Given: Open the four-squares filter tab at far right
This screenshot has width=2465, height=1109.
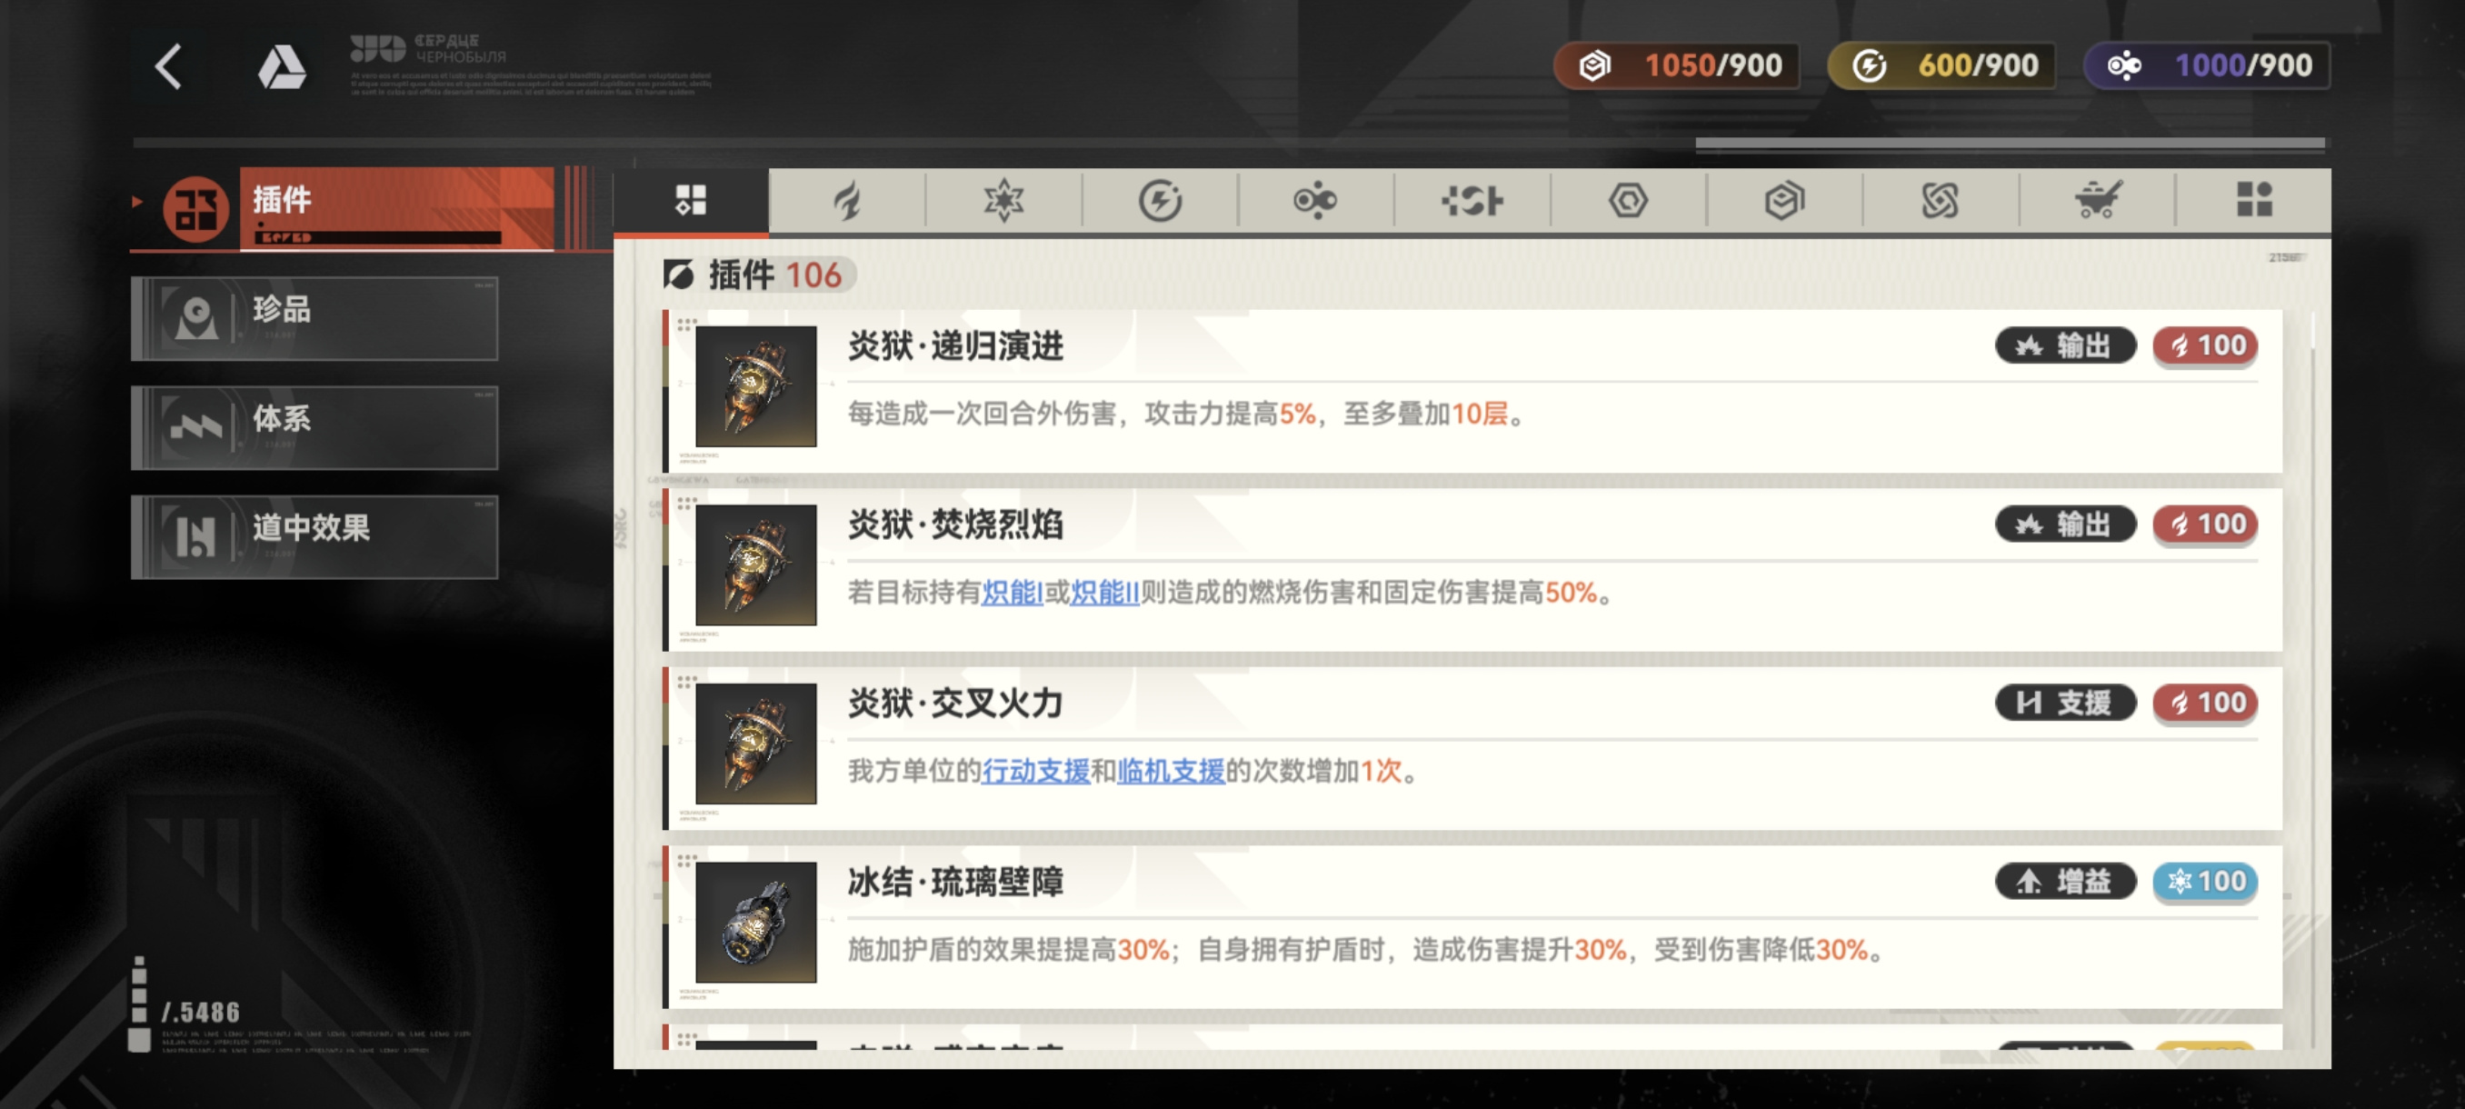Looking at the screenshot, I should tap(2254, 200).
